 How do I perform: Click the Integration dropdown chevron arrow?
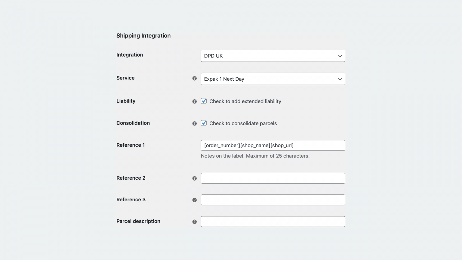(340, 56)
